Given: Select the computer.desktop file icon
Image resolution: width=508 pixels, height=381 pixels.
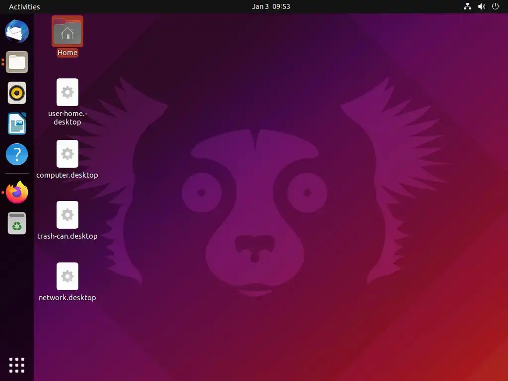Looking at the screenshot, I should (67, 154).
